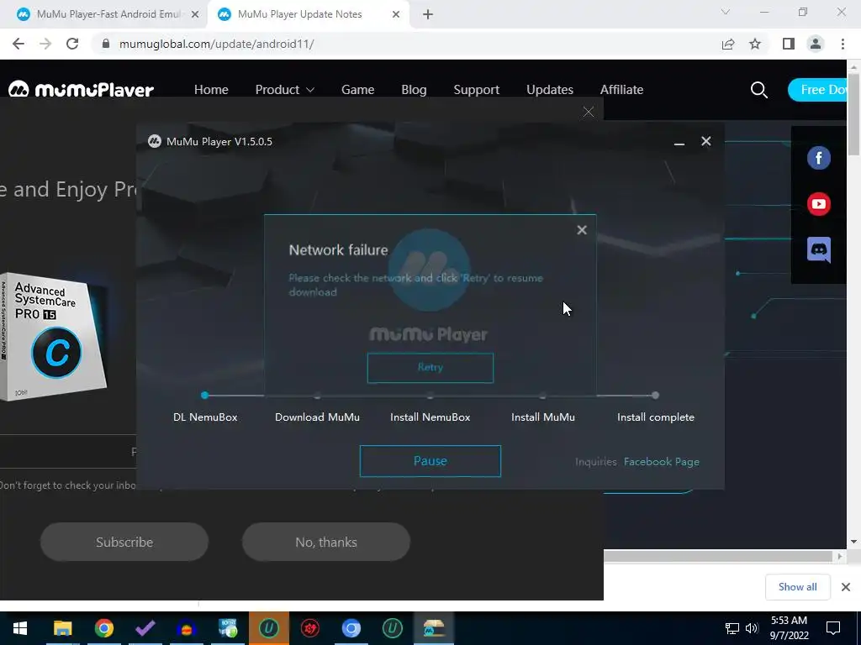
Task: Open the Chrome profile avatar
Action: click(x=816, y=44)
